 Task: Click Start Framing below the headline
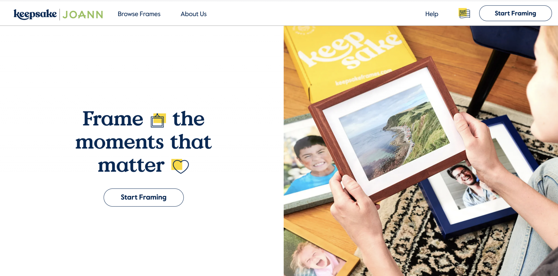click(144, 197)
